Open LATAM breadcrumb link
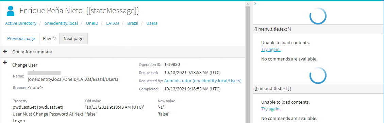The height and width of the screenshot is (123, 384). 113,23
